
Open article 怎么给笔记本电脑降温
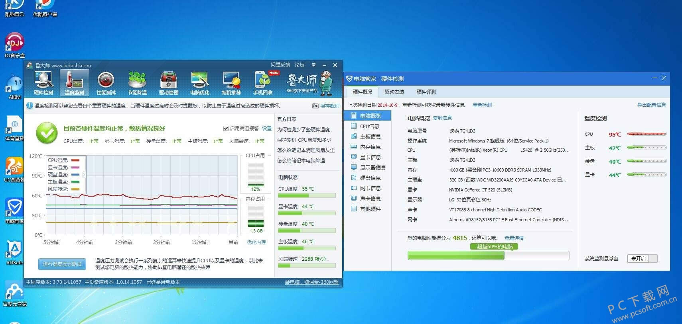tap(301, 161)
